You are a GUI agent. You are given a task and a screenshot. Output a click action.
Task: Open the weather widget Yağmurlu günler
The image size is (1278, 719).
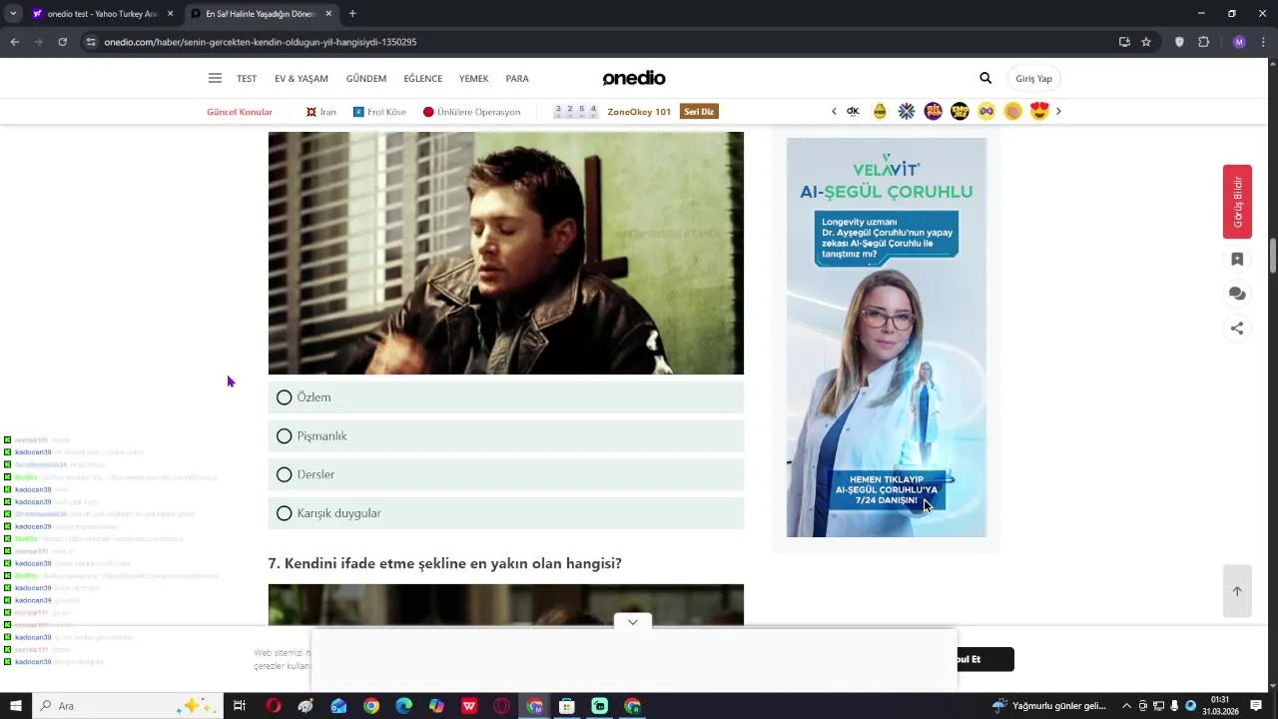click(x=1049, y=706)
